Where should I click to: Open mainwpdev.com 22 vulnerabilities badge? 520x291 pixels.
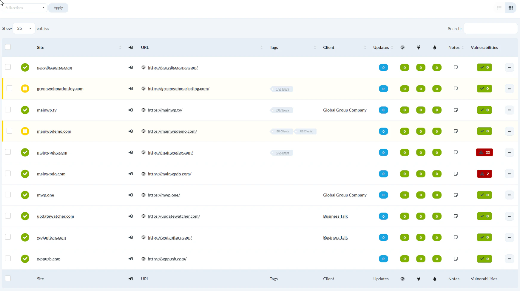click(x=484, y=152)
